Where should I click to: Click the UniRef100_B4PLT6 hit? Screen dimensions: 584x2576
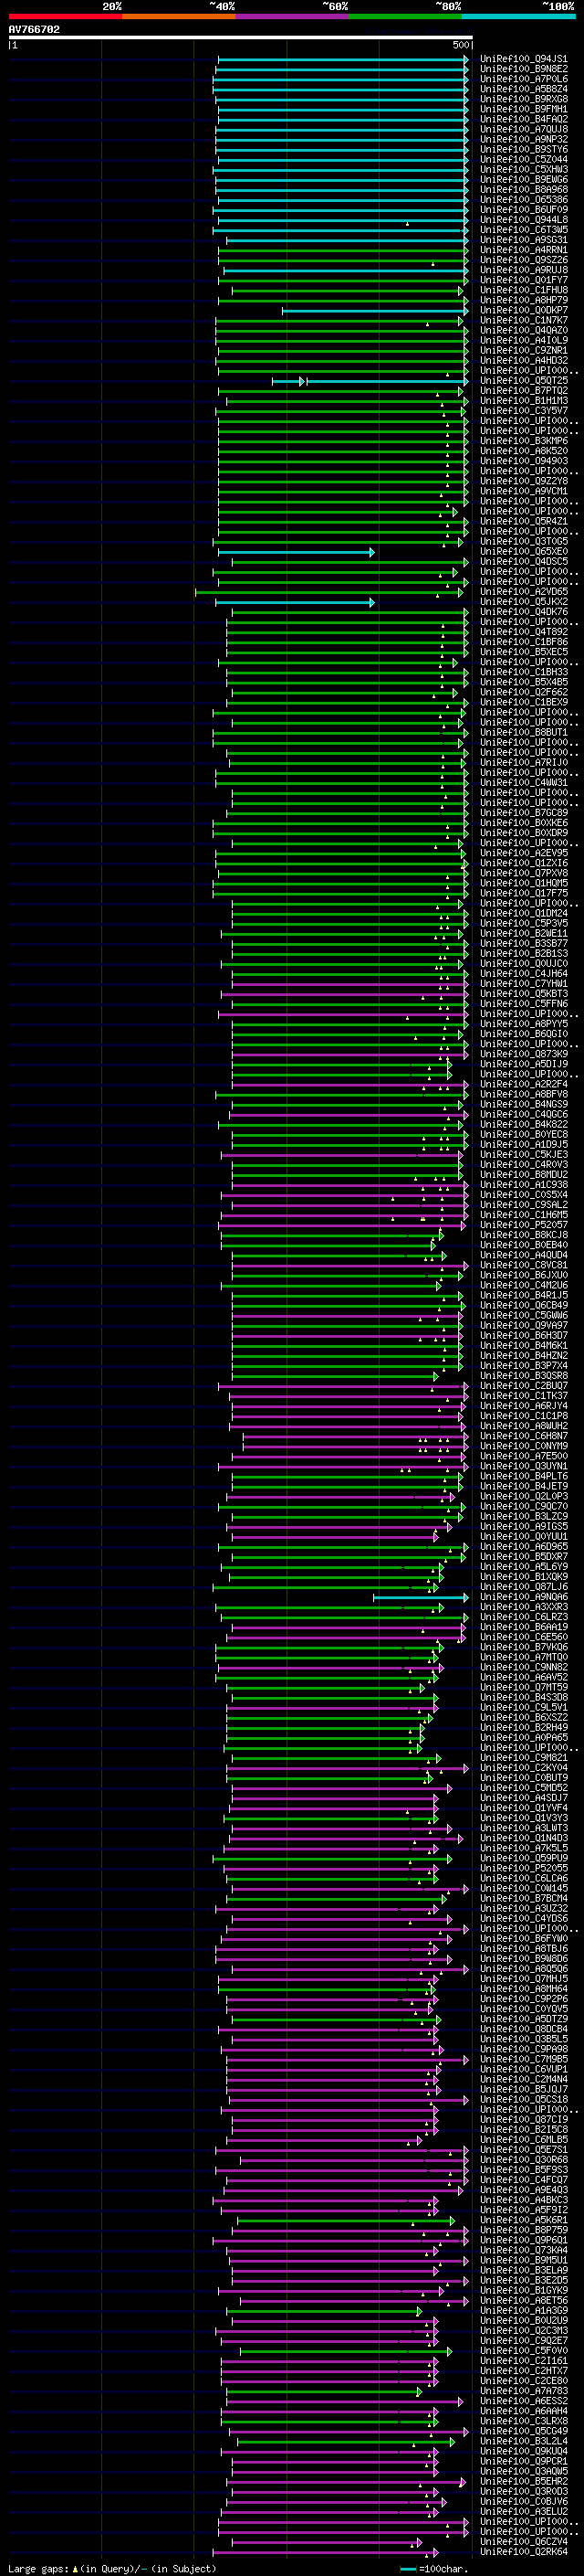click(x=523, y=1476)
